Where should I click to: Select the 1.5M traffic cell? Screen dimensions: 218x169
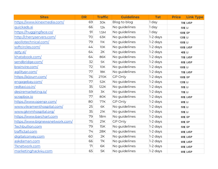tap(103, 32)
